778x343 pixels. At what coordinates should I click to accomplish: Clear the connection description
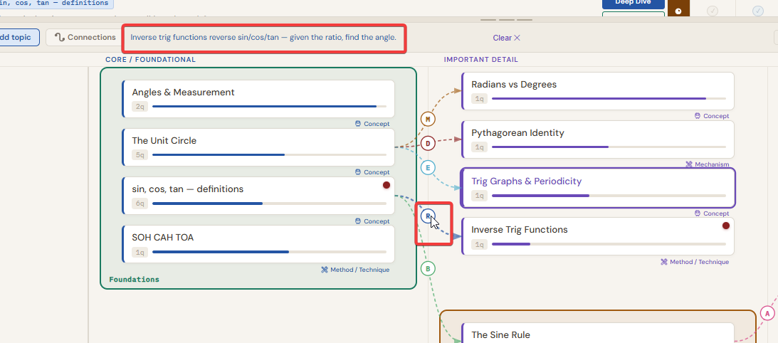[x=506, y=38]
